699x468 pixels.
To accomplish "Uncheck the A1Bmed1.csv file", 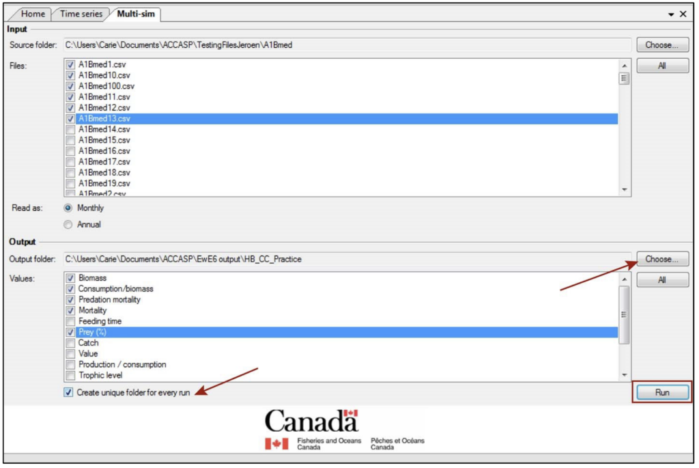I will coord(71,64).
